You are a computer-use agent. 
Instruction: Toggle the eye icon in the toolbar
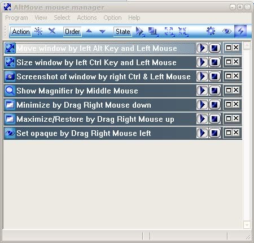coord(227,31)
